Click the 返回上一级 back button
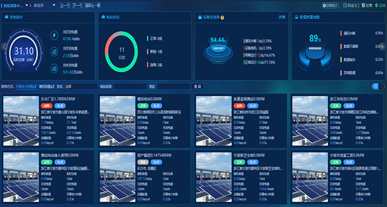This screenshot has width=387, height=207. click(92, 6)
